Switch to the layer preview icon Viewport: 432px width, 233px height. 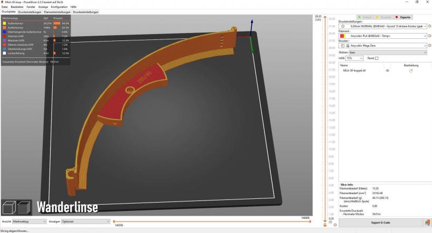coord(23,207)
